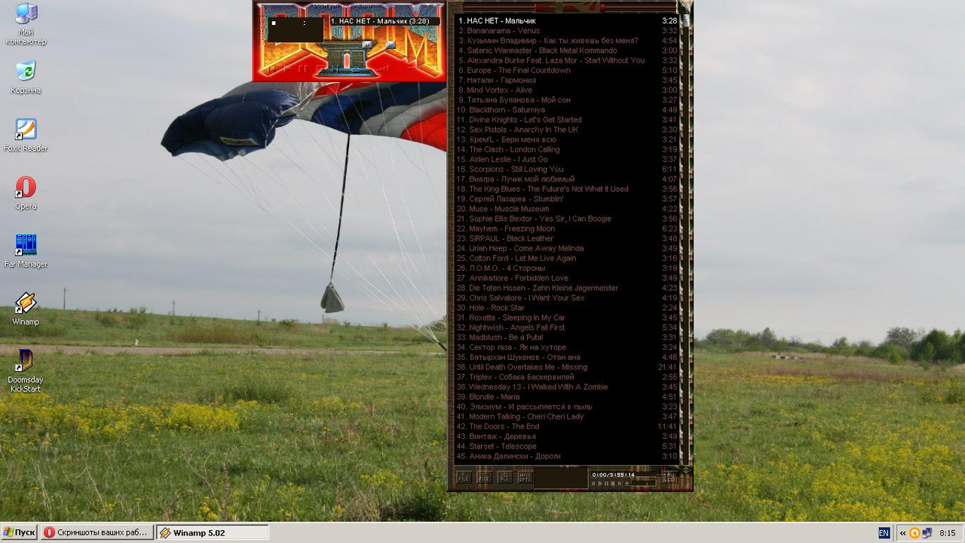Open LIST OPTS playlist menu button

tap(670, 477)
